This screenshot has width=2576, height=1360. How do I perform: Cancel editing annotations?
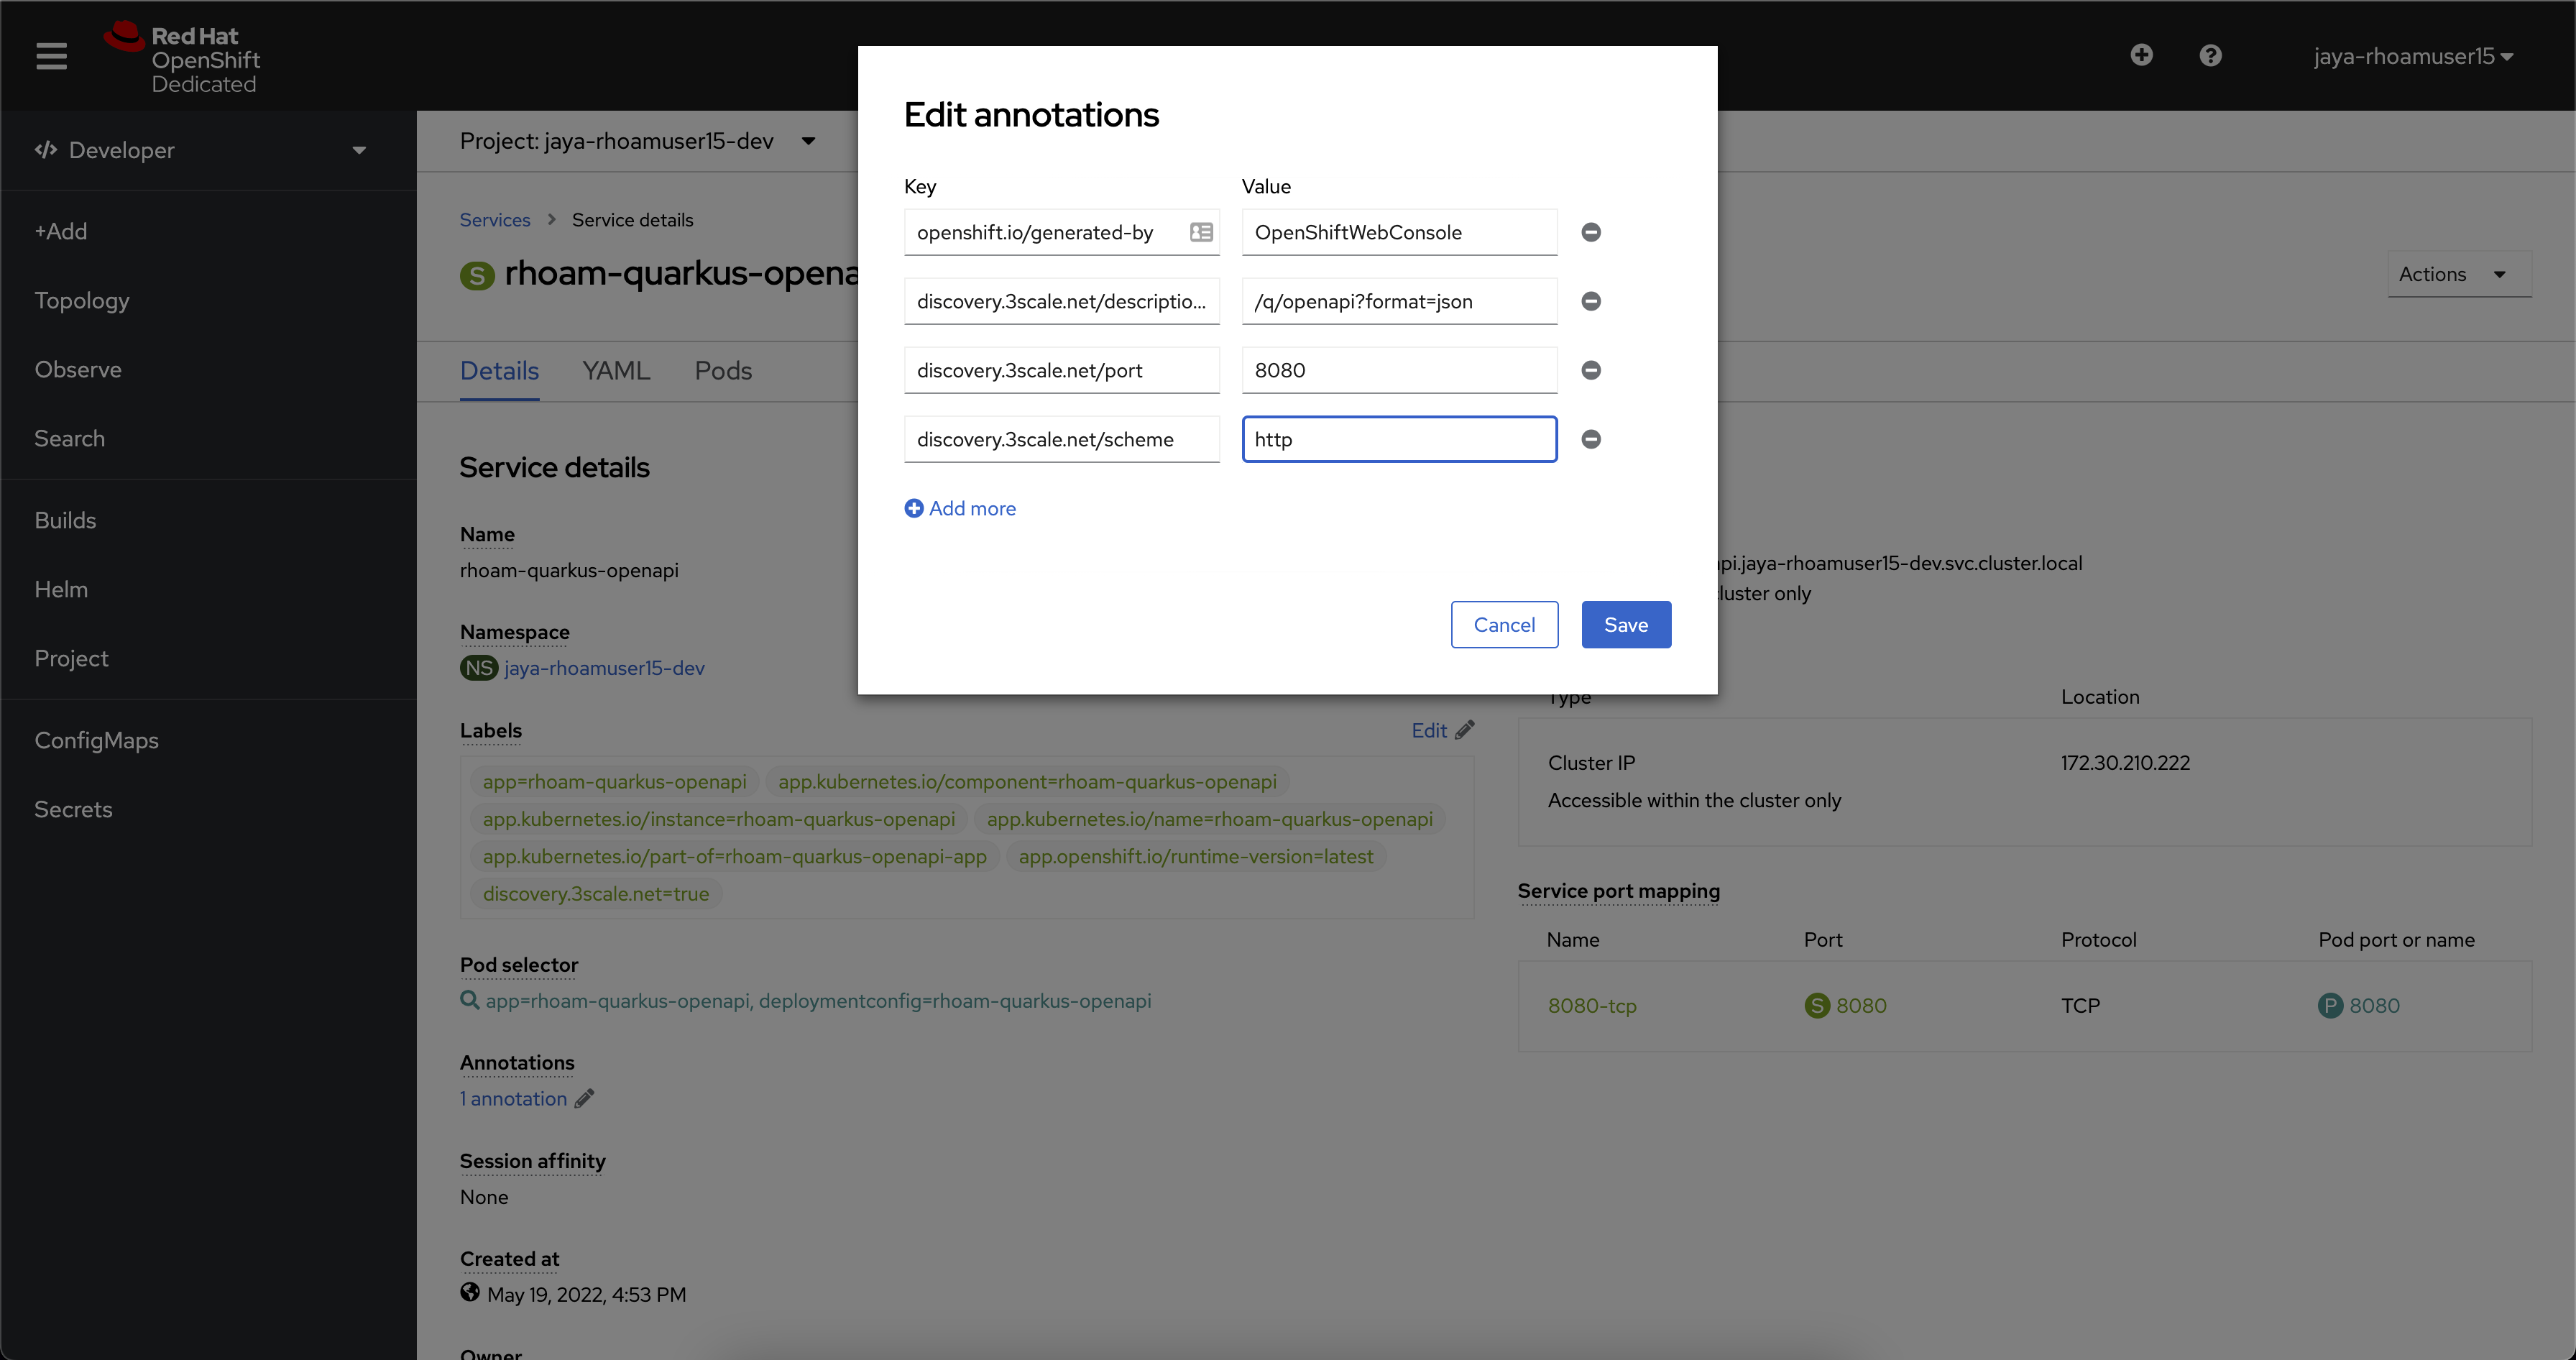click(x=1504, y=624)
